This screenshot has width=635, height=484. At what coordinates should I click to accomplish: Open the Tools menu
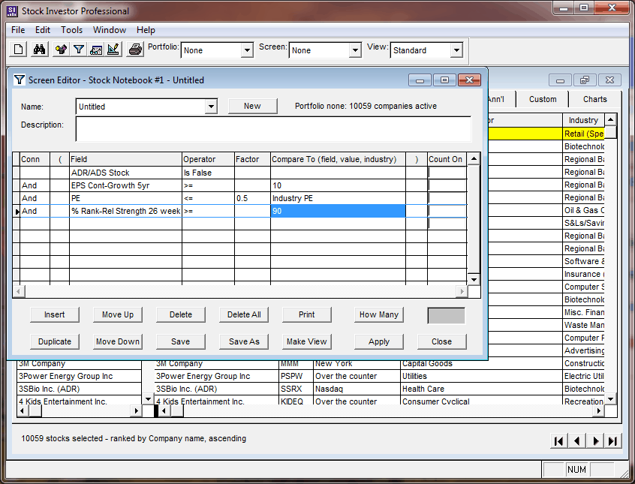tap(72, 30)
